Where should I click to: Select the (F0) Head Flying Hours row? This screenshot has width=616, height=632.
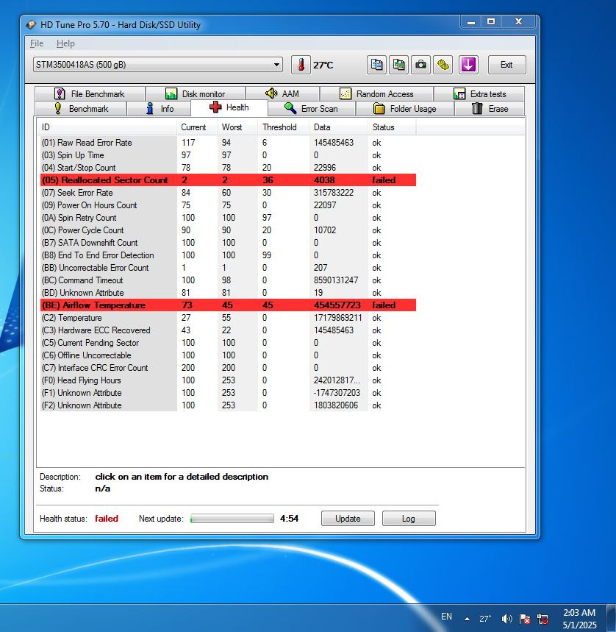click(x=229, y=380)
